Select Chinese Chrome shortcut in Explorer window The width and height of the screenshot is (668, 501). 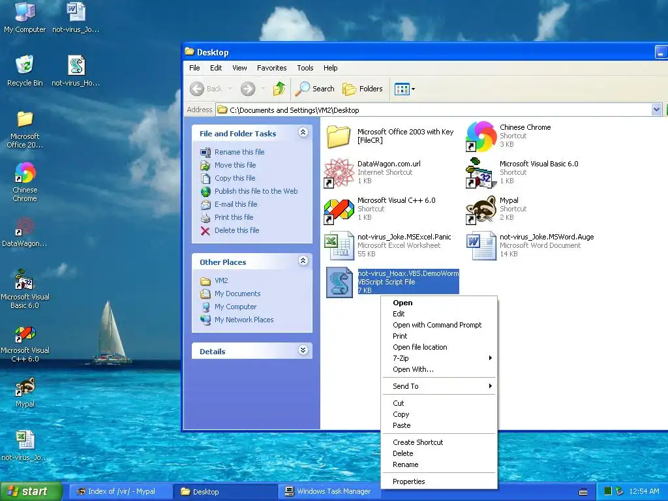click(x=508, y=136)
